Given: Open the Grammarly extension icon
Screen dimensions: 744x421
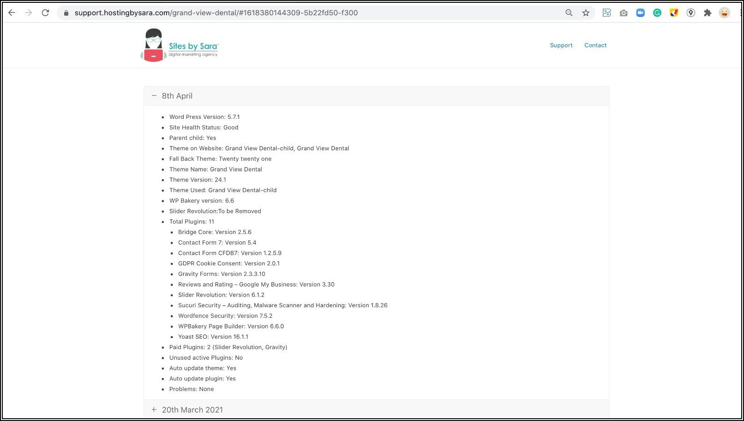Looking at the screenshot, I should pos(657,13).
